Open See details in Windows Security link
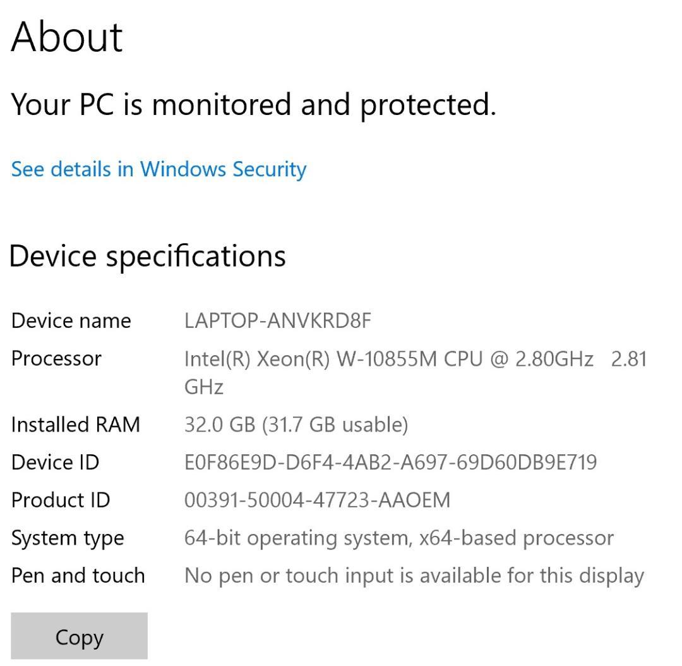 158,169
